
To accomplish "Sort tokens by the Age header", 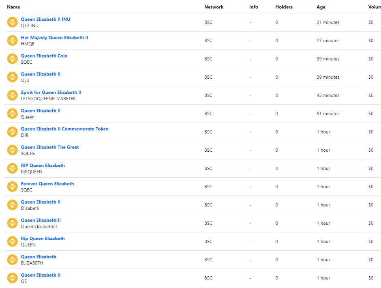I will 321,7.
